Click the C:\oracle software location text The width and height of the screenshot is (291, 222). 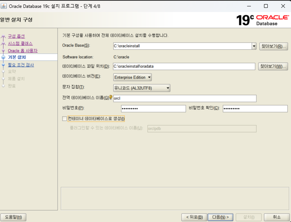click(x=121, y=57)
